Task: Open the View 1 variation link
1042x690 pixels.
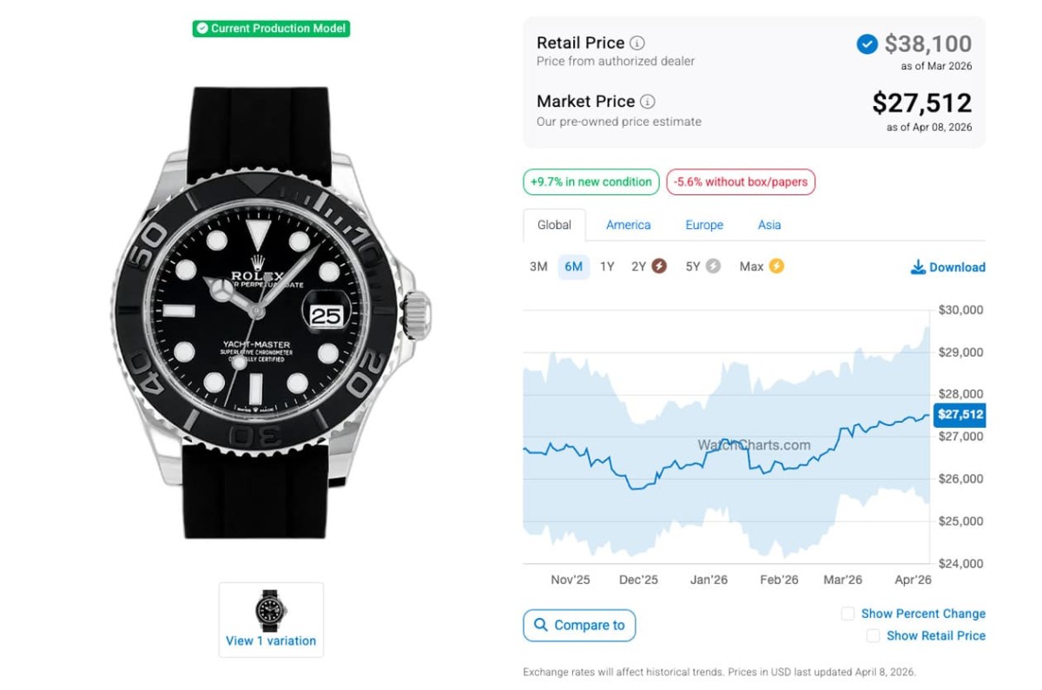Action: (271, 641)
